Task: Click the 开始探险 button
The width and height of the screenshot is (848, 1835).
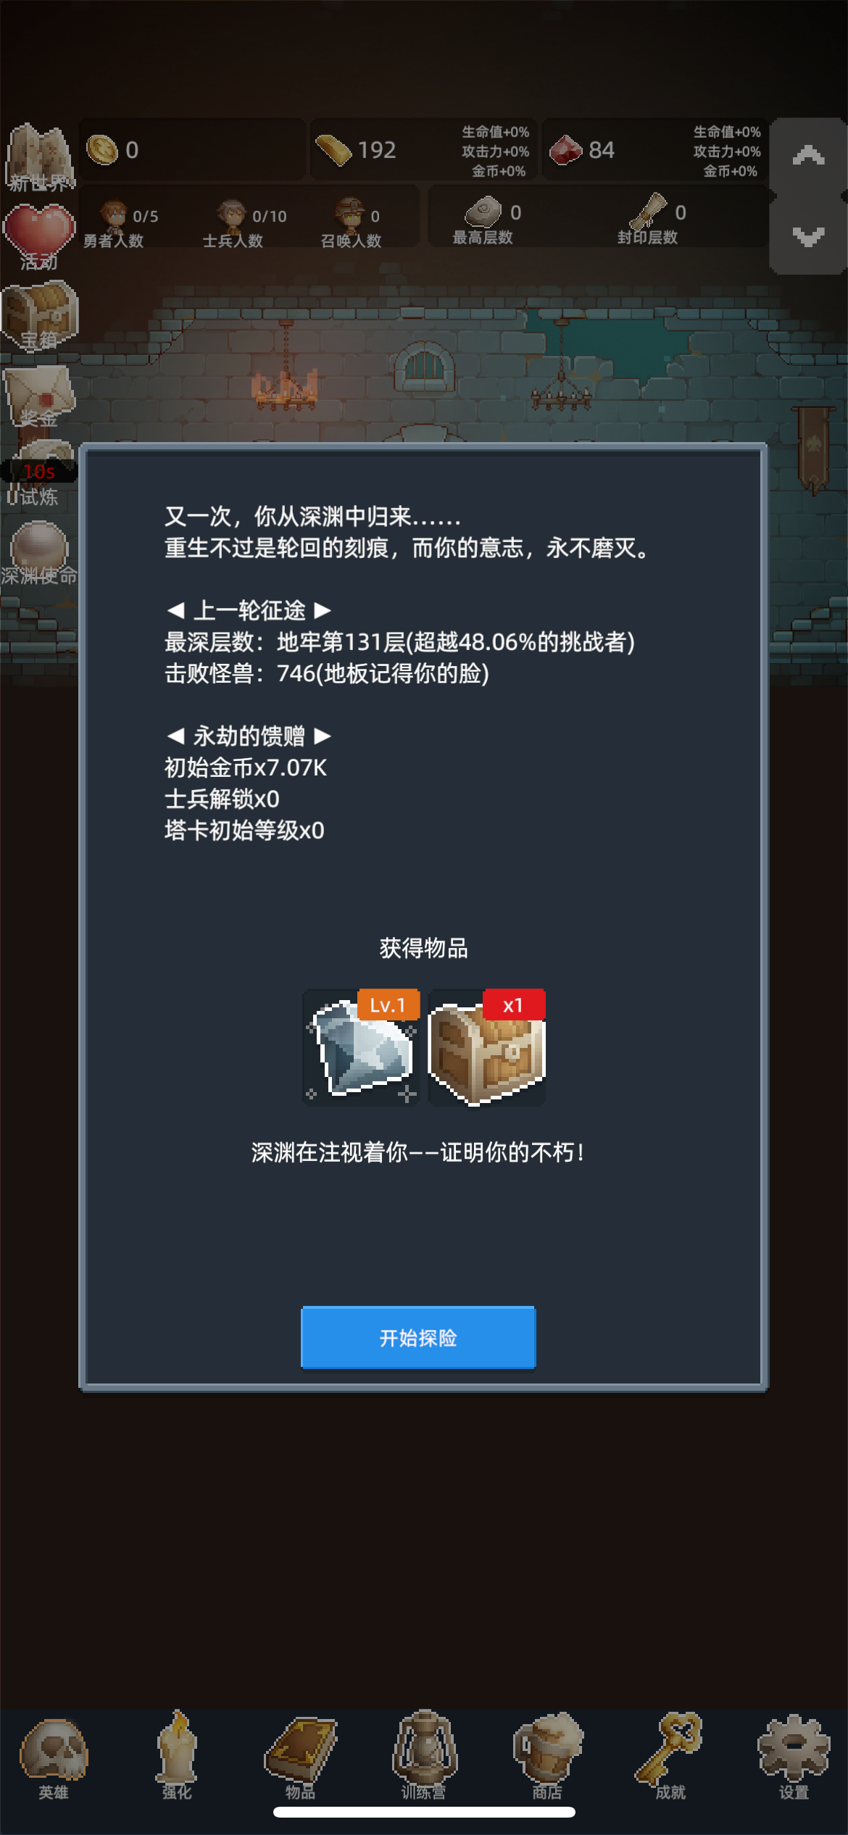Action: coord(418,1337)
